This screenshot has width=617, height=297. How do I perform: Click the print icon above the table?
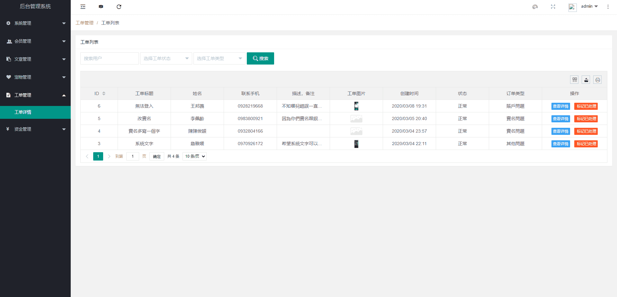[597, 80]
